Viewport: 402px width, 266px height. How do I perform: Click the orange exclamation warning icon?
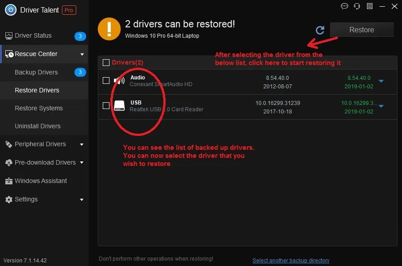(x=109, y=29)
